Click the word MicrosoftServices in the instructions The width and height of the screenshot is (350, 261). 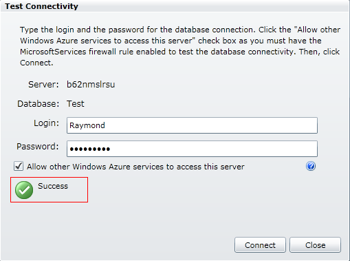pos(53,52)
